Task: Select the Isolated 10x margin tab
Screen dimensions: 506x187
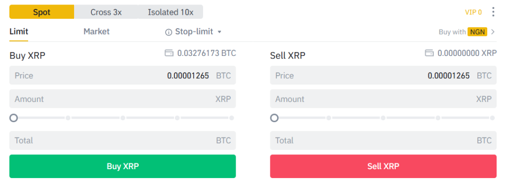Action: [170, 12]
